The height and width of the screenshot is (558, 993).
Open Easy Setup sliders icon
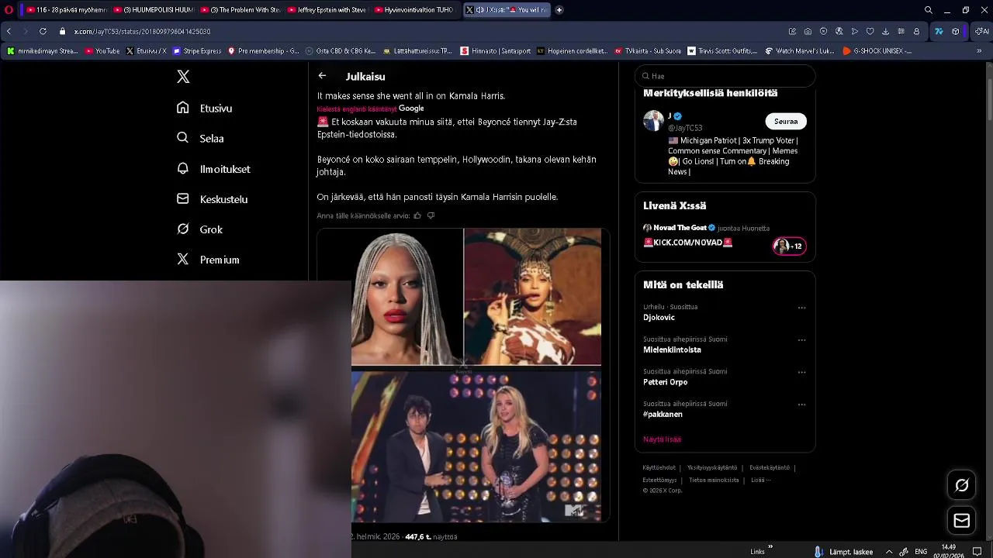tap(901, 31)
